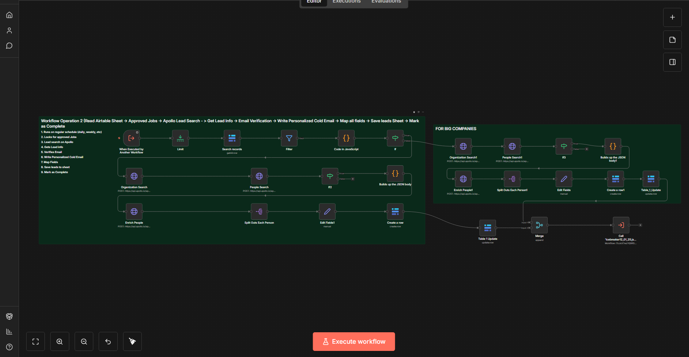Viewport: 689px width, 357px height.
Task: Open the Split Outs Each Person node
Action: [259, 211]
